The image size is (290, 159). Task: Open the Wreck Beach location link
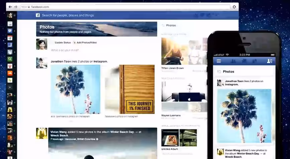coord(59,135)
